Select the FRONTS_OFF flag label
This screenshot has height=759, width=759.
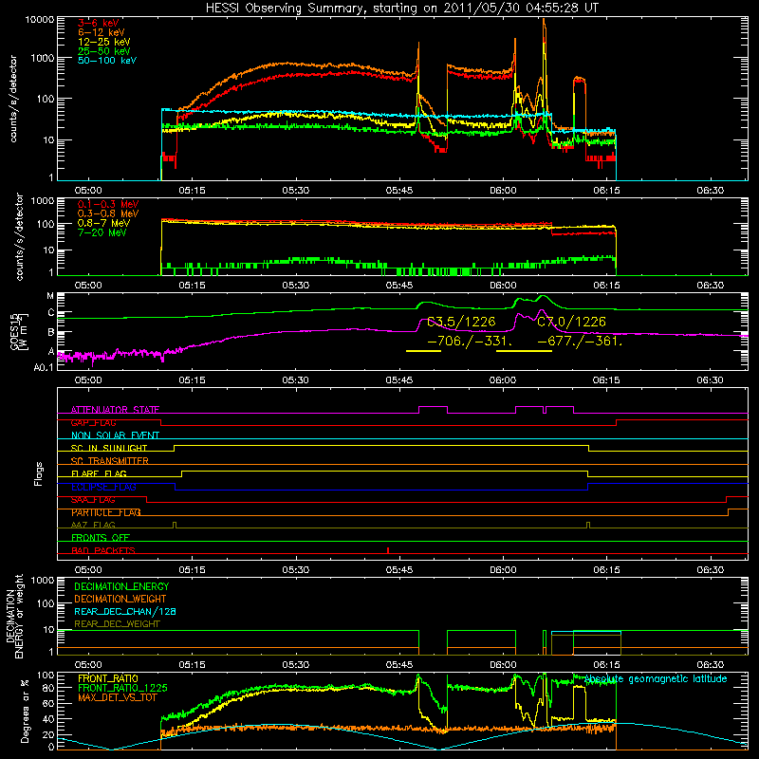[101, 537]
